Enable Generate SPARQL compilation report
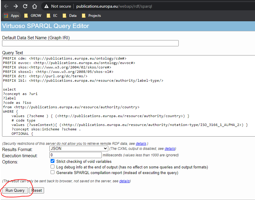 [53, 173]
